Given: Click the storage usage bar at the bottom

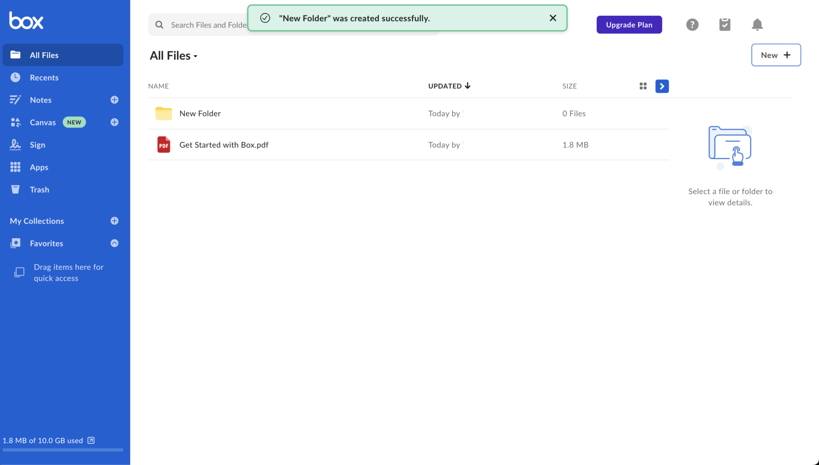Looking at the screenshot, I should [62, 450].
